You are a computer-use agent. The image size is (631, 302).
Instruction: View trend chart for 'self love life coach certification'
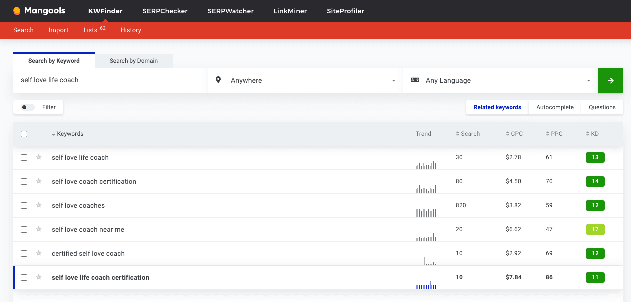[x=426, y=285]
